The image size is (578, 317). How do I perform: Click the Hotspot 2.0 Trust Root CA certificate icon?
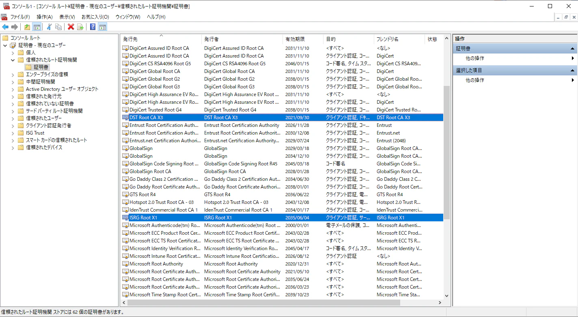coord(125,202)
